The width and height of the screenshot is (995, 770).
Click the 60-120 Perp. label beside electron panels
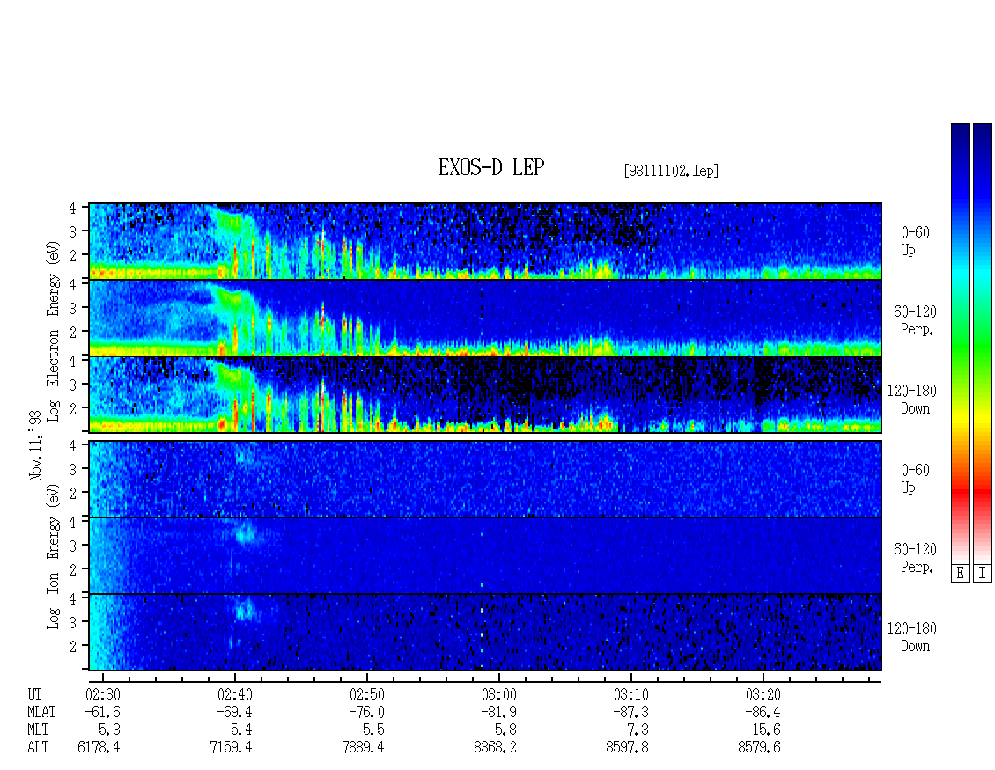pyautogui.click(x=915, y=320)
